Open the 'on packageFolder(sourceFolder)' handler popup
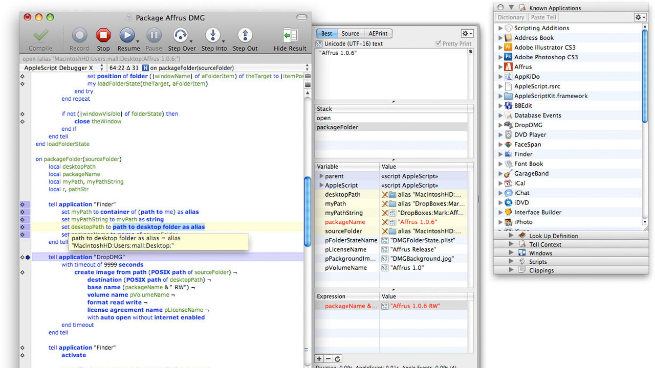The width and height of the screenshot is (655, 368). tap(225, 67)
